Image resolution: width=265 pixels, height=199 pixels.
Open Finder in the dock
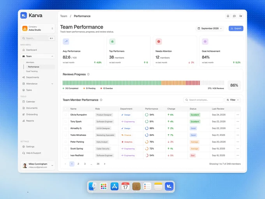93,186
